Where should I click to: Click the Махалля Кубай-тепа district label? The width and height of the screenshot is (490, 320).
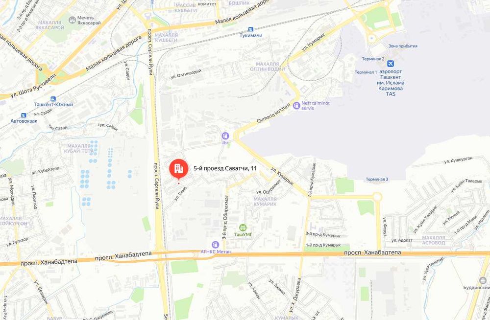point(79,149)
